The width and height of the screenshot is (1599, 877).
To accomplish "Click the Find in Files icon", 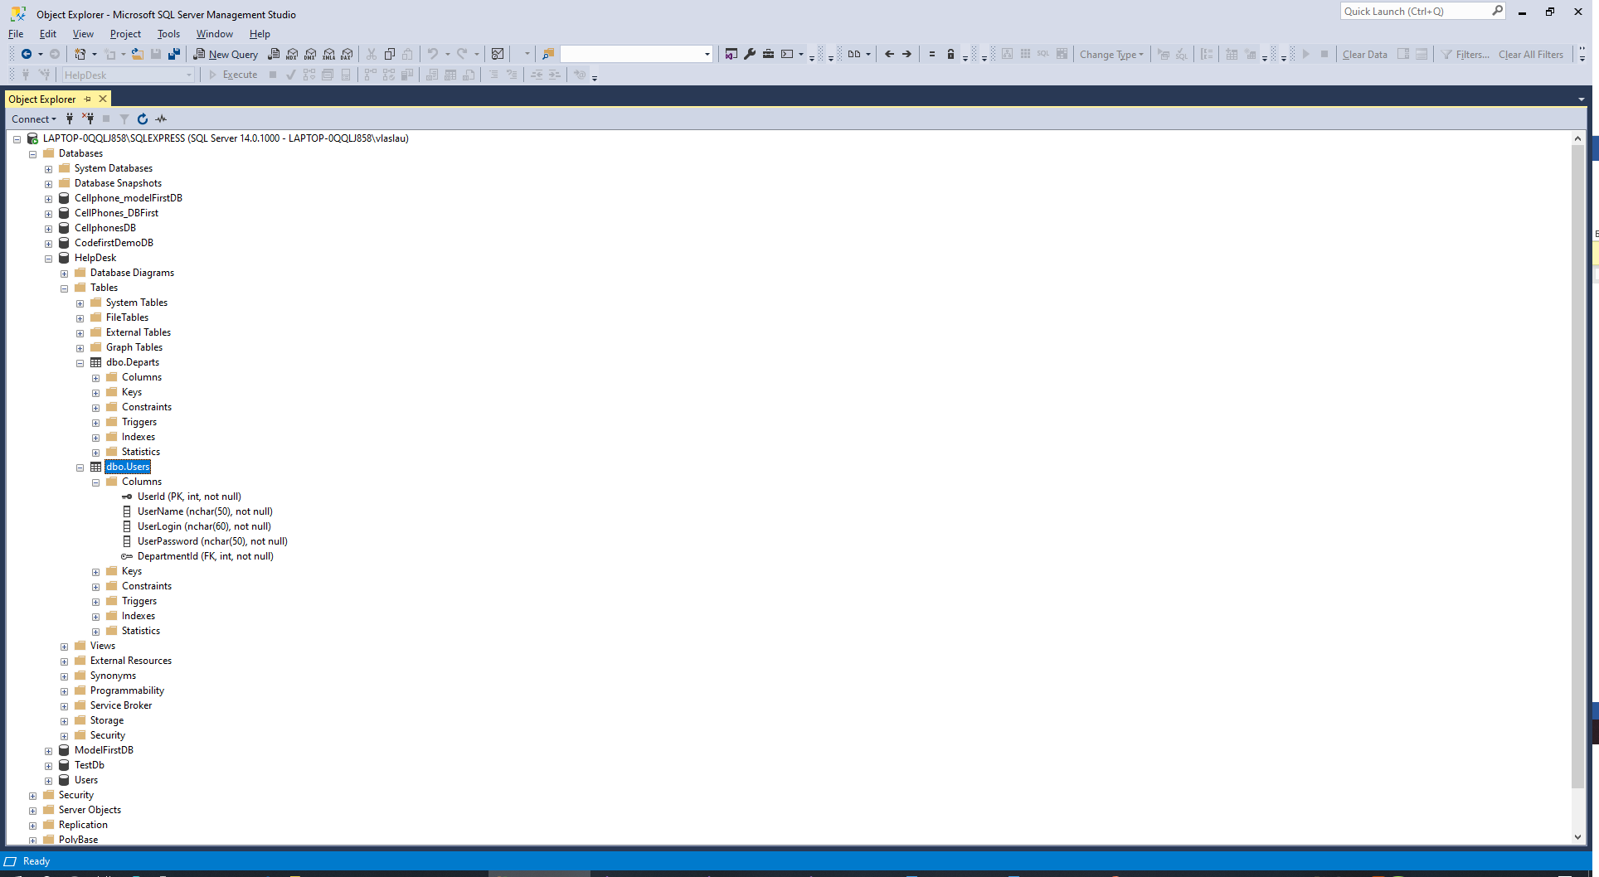I will coord(548,54).
